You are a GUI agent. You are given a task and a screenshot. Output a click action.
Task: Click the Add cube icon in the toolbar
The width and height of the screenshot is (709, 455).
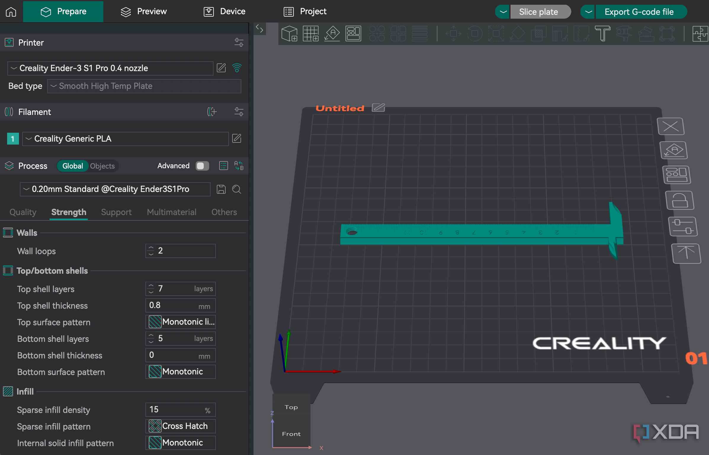pos(289,33)
